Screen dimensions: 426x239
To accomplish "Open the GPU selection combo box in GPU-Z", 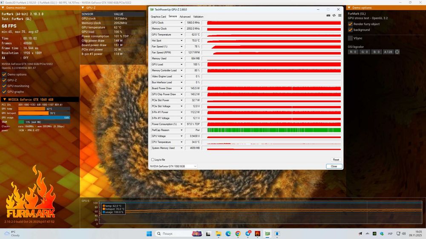I will tap(173, 166).
